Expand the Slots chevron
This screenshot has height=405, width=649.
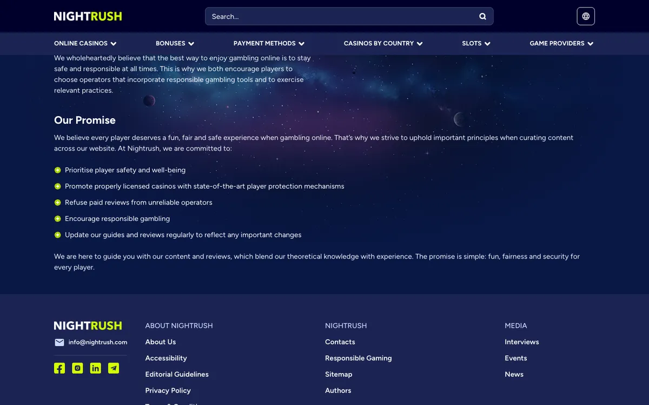point(487,44)
